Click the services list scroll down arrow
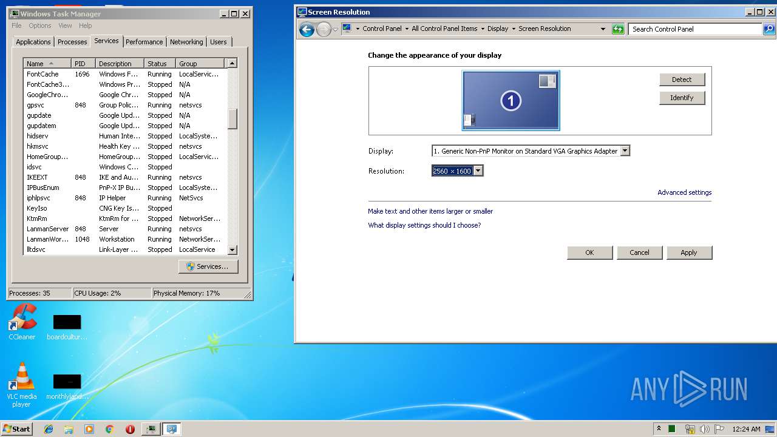777x437 pixels. (x=232, y=250)
